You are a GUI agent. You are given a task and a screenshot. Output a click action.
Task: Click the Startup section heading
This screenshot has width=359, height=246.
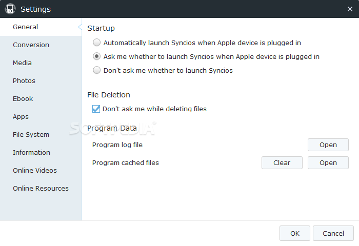tap(101, 28)
